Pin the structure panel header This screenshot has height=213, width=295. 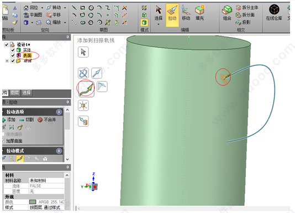(68, 37)
